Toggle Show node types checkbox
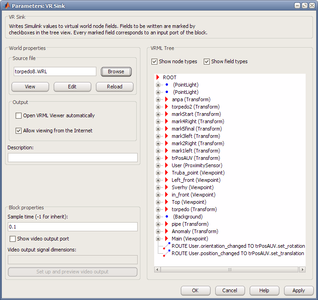The height and width of the screenshot is (300, 318). coord(154,61)
